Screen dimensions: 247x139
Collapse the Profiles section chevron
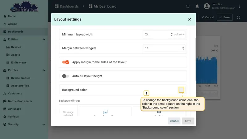tap(44, 70)
